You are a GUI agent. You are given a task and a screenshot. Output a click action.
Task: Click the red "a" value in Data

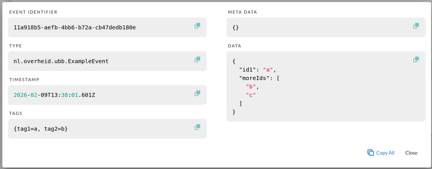(268, 70)
